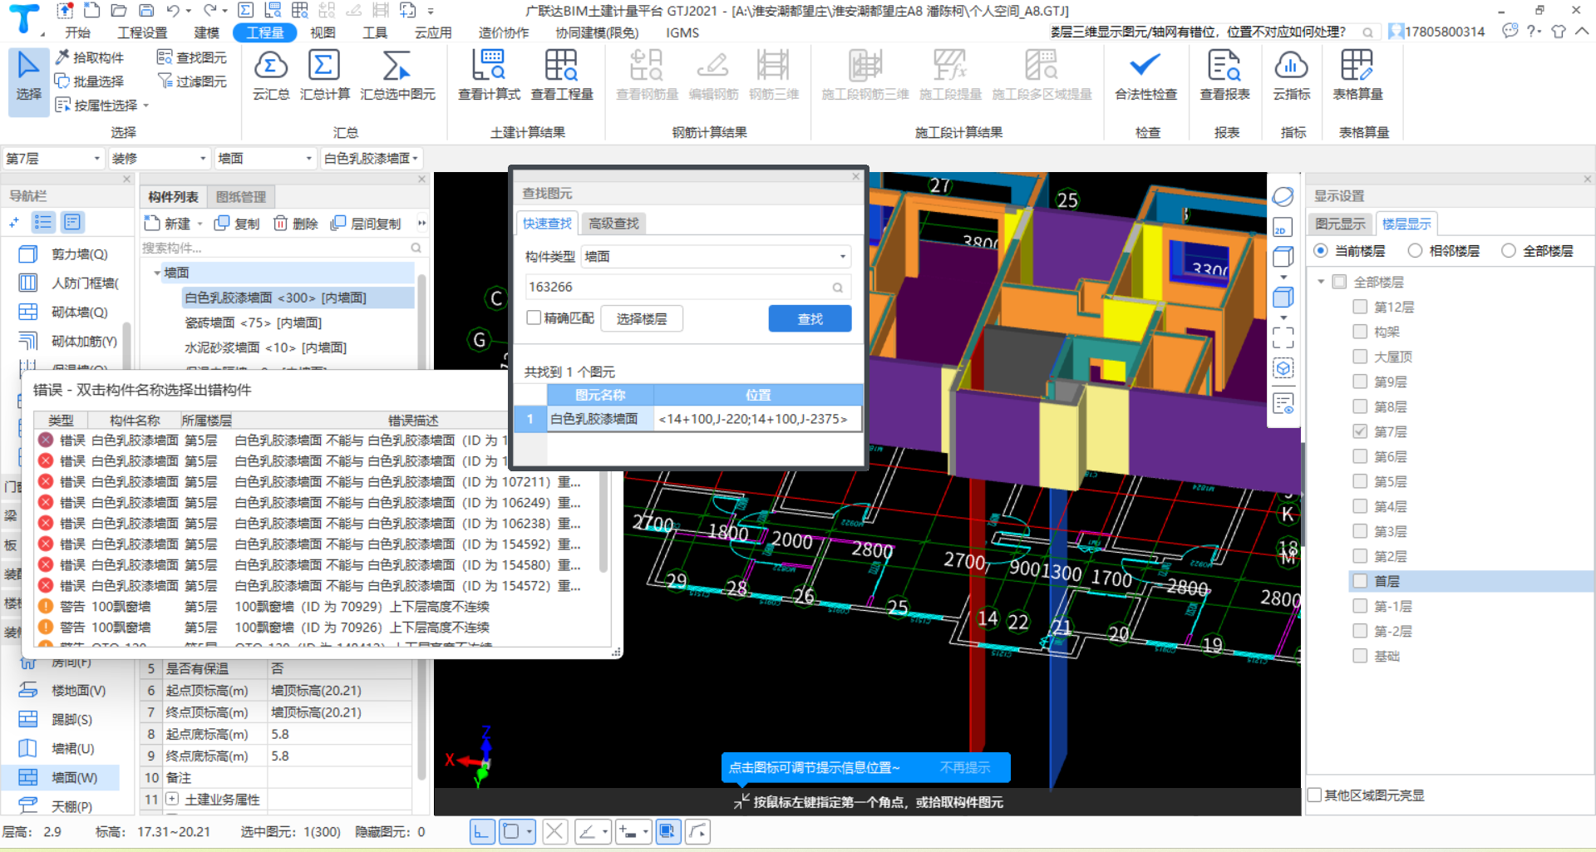Click the 搜索构件 search box

tap(281, 248)
